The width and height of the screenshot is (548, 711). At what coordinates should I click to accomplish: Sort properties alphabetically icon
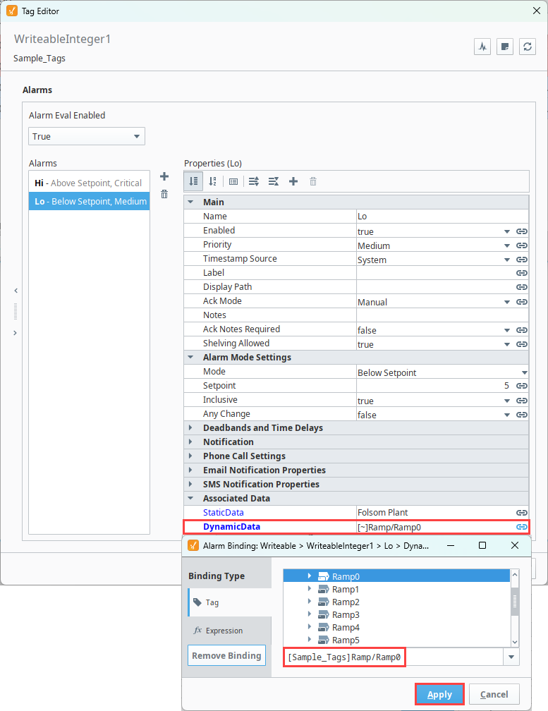tap(212, 181)
